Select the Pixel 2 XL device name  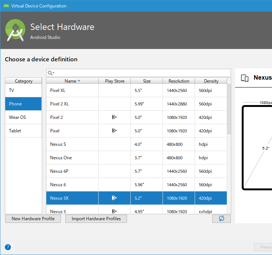click(x=59, y=104)
